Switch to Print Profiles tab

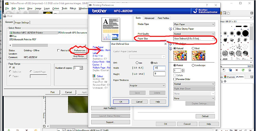pos(163,18)
